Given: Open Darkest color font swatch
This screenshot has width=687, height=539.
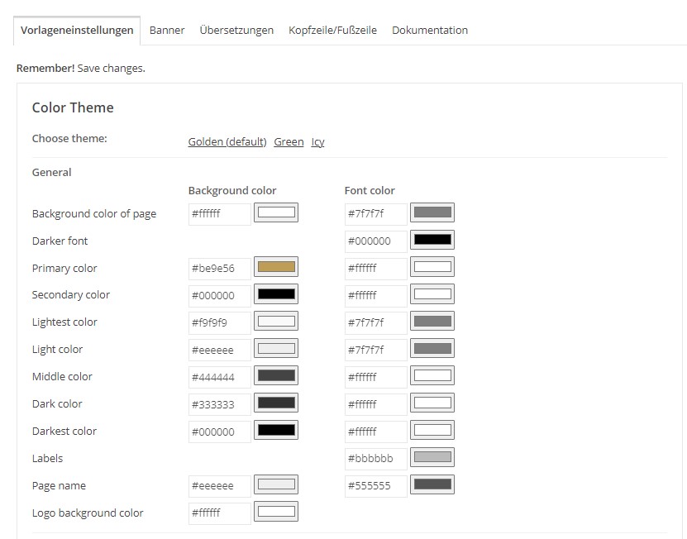Looking at the screenshot, I should pos(432,430).
